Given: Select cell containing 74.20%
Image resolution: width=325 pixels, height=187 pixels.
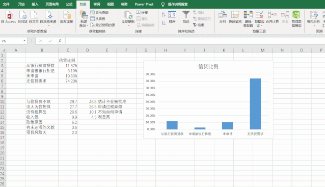Looking at the screenshot, I should [x=68, y=81].
